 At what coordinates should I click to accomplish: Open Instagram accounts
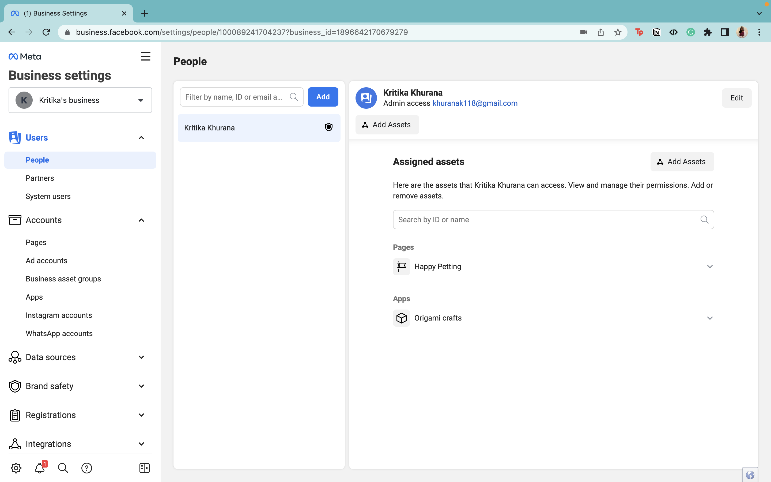point(59,315)
